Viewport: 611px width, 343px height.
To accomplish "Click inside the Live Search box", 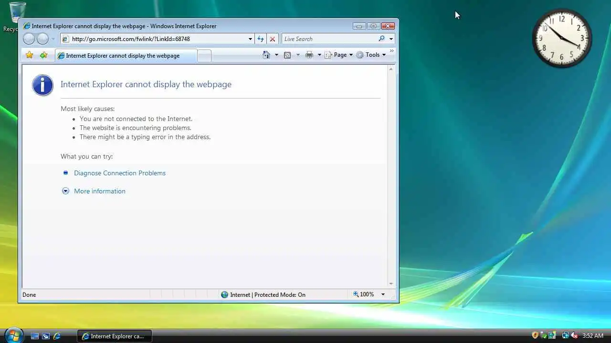I will point(329,39).
